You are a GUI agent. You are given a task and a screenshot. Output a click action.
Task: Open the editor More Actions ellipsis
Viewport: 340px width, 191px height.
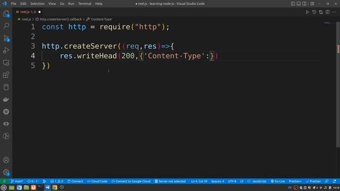[334, 12]
